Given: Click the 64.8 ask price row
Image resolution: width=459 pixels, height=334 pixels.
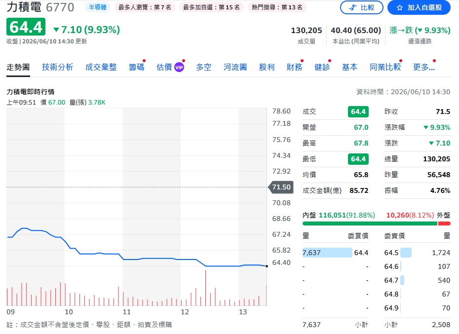Looking at the screenshot, I should (417, 294).
